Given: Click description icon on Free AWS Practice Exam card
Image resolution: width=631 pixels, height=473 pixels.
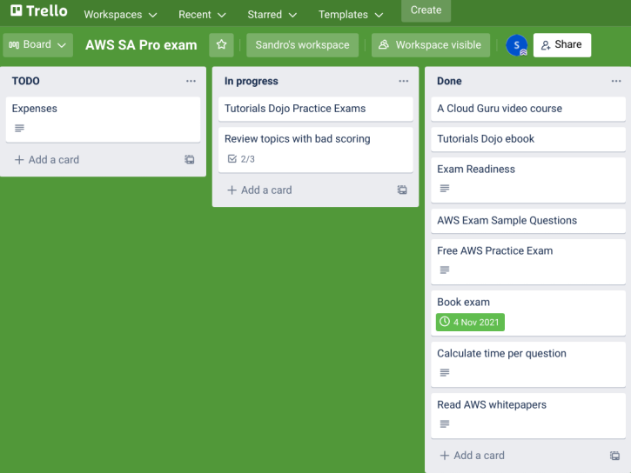Looking at the screenshot, I should [x=444, y=270].
